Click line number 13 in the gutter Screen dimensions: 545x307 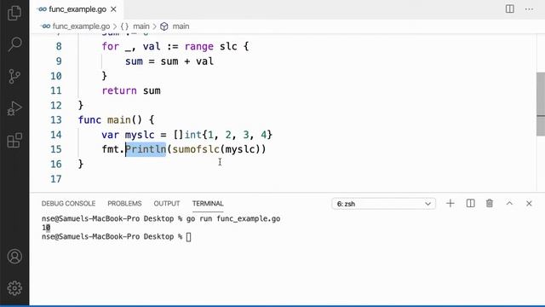(x=56, y=120)
